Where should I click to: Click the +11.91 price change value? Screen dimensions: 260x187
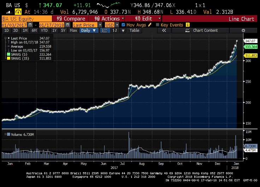click(82, 5)
